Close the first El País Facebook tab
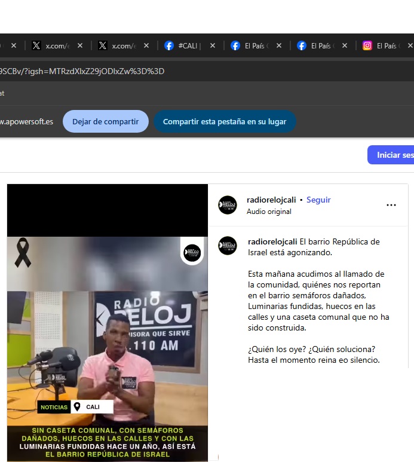This screenshot has width=414, height=462. tap(279, 45)
